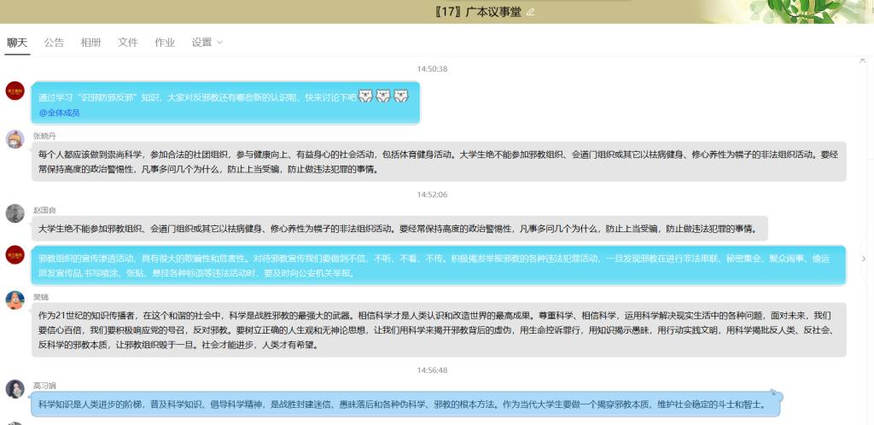Select the 作业 tab
This screenshot has width=874, height=425.
point(165,42)
